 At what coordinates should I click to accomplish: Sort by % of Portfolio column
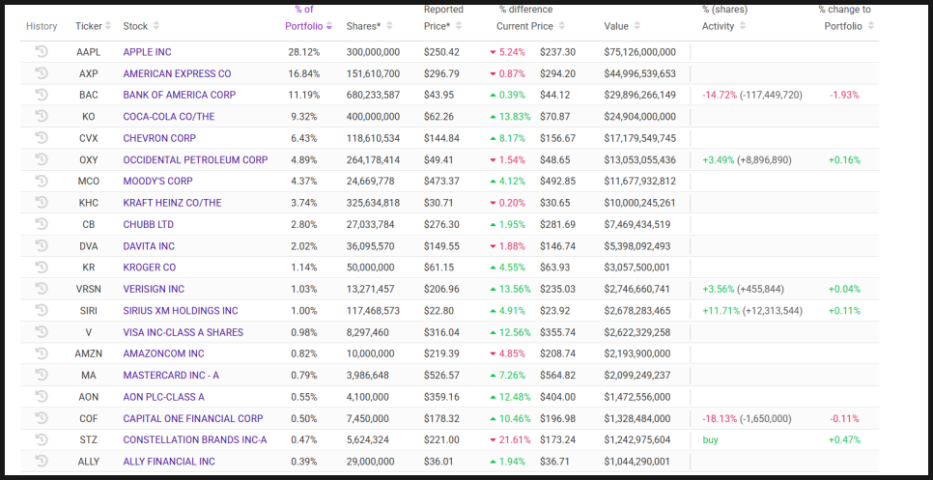308,17
